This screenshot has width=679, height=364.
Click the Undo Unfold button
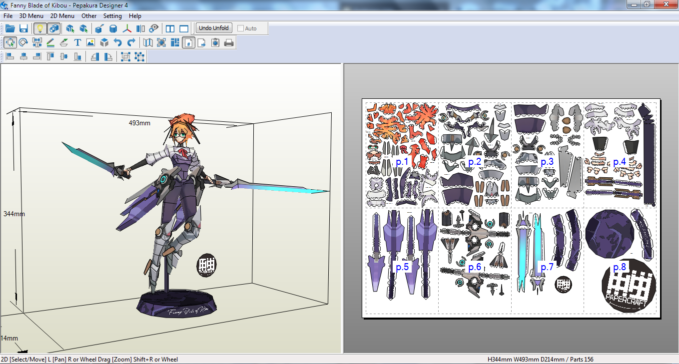coord(214,28)
